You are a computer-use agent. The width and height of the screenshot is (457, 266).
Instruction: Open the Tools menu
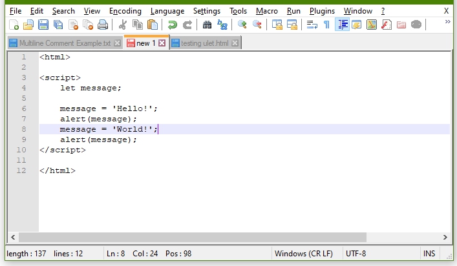click(238, 11)
